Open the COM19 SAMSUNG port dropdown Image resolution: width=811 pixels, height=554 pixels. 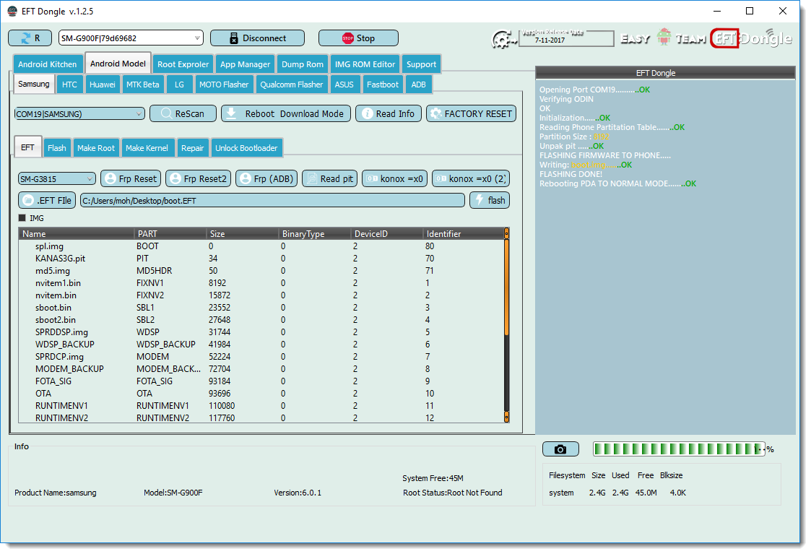(x=79, y=114)
